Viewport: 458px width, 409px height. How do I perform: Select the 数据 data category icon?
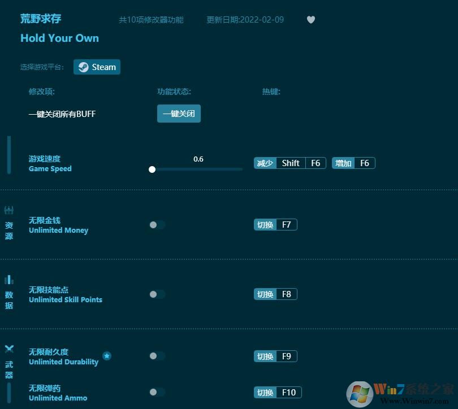pyautogui.click(x=8, y=280)
